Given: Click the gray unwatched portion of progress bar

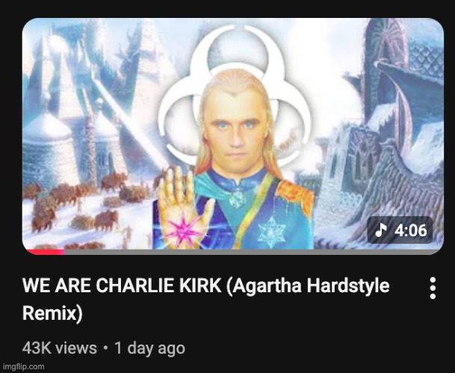Looking at the screenshot, I should (253, 252).
